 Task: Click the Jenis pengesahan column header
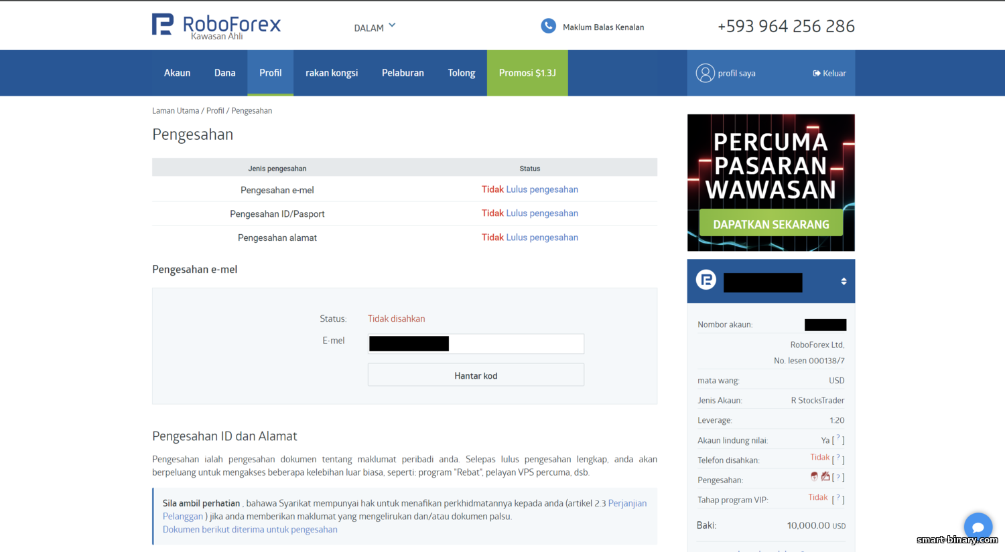tap(277, 169)
